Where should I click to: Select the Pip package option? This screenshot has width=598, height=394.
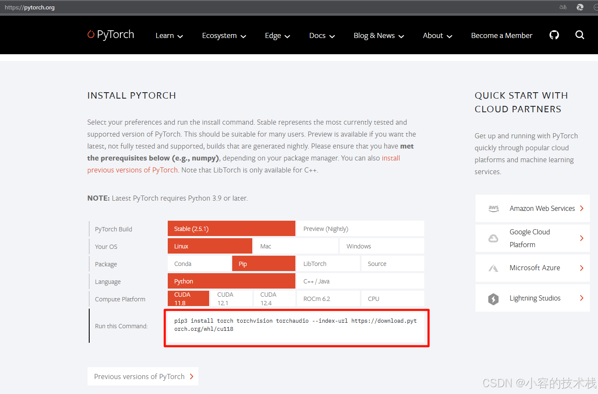click(264, 263)
